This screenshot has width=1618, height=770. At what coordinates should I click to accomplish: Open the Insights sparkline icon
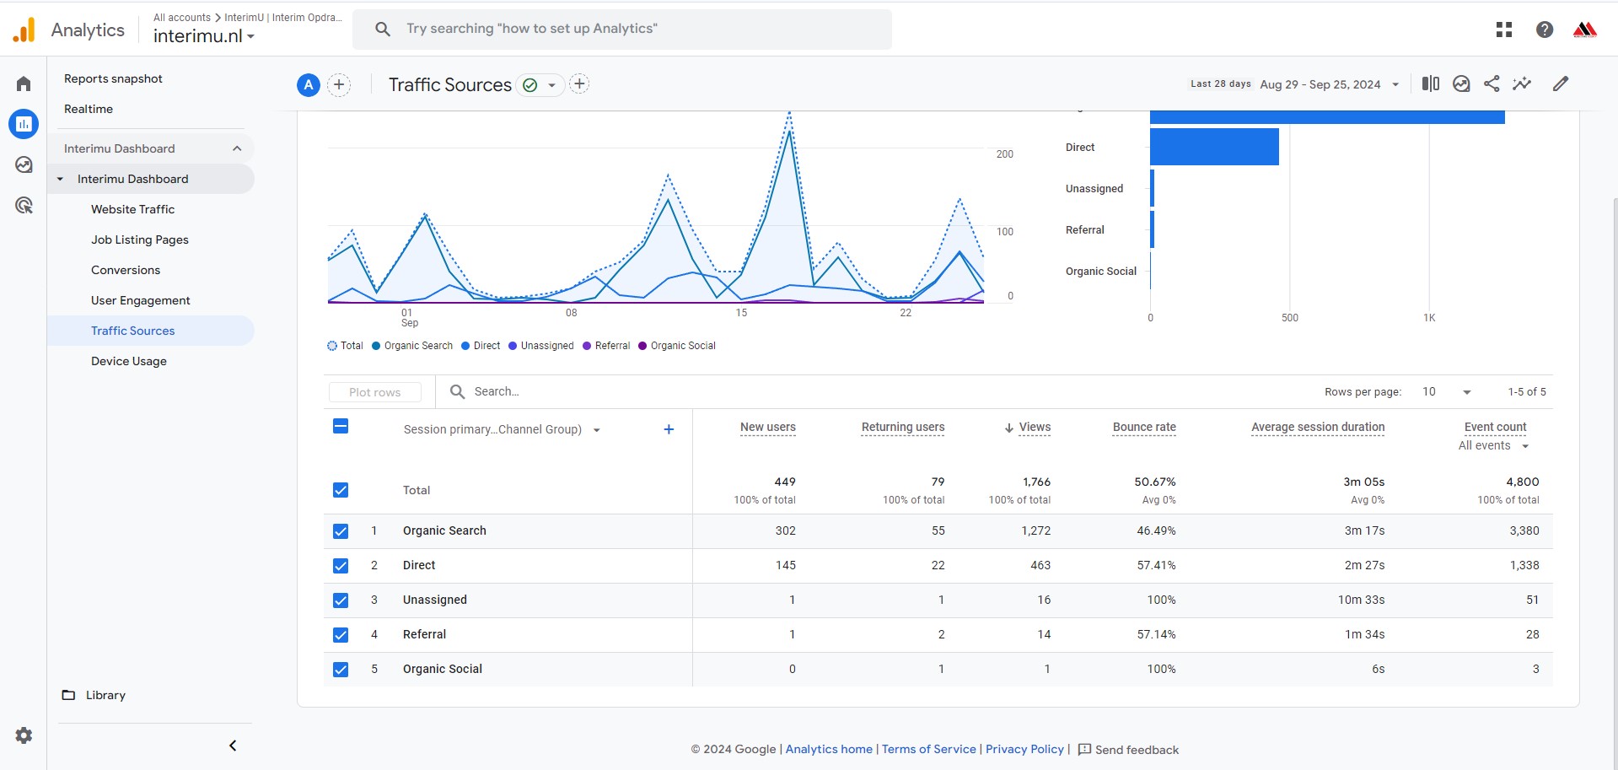[x=1522, y=83]
